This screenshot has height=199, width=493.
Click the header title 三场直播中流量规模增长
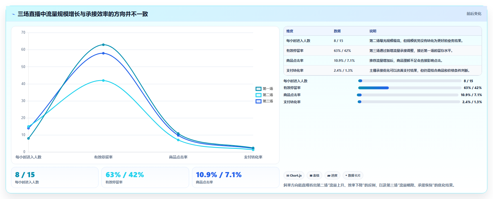[x=83, y=14]
